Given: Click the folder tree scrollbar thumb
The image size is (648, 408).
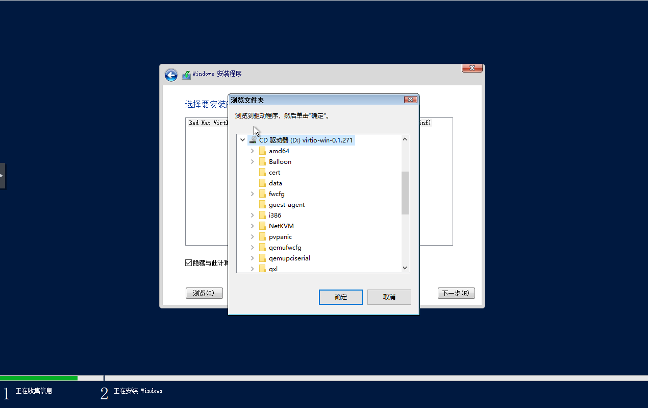Looking at the screenshot, I should pos(405,193).
